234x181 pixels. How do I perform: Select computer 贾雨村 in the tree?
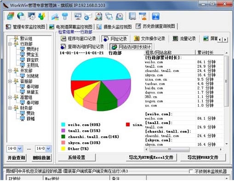[32, 49]
